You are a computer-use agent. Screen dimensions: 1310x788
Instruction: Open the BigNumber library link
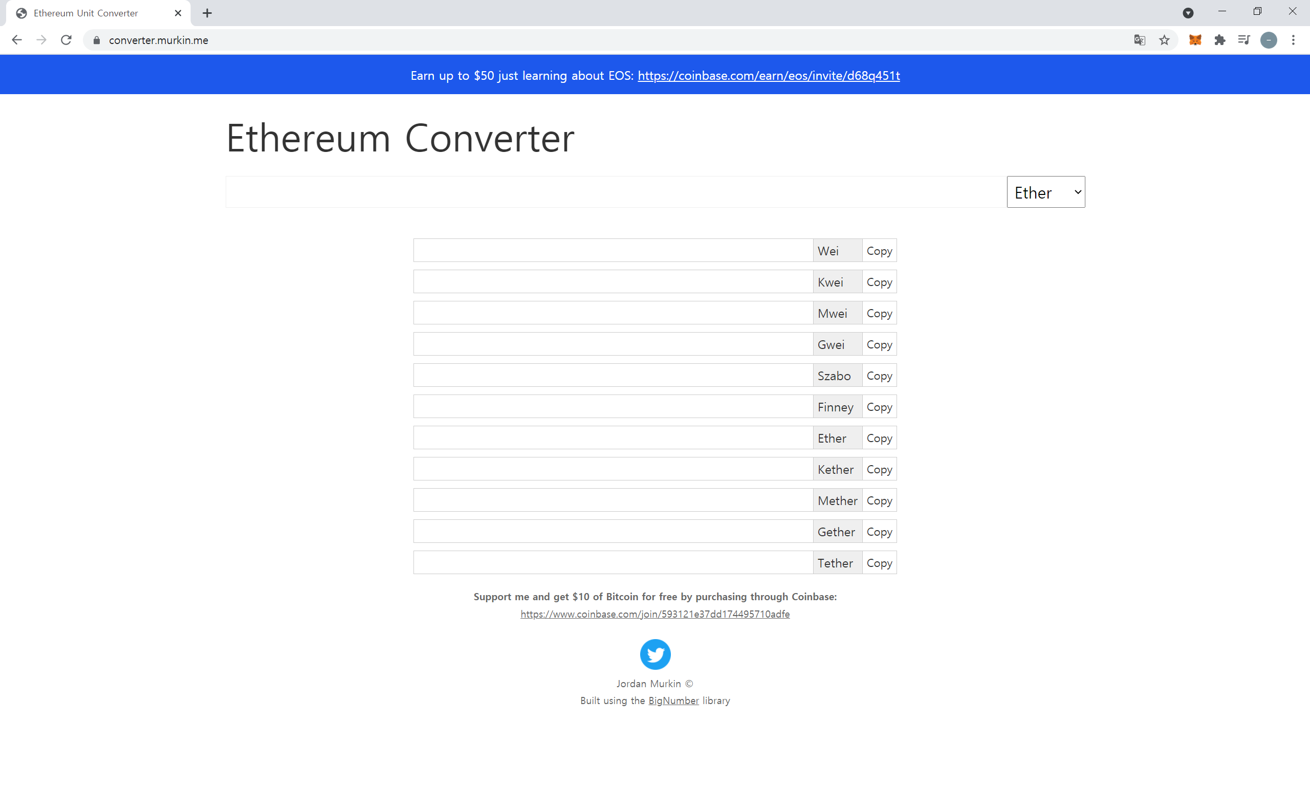[x=673, y=701]
